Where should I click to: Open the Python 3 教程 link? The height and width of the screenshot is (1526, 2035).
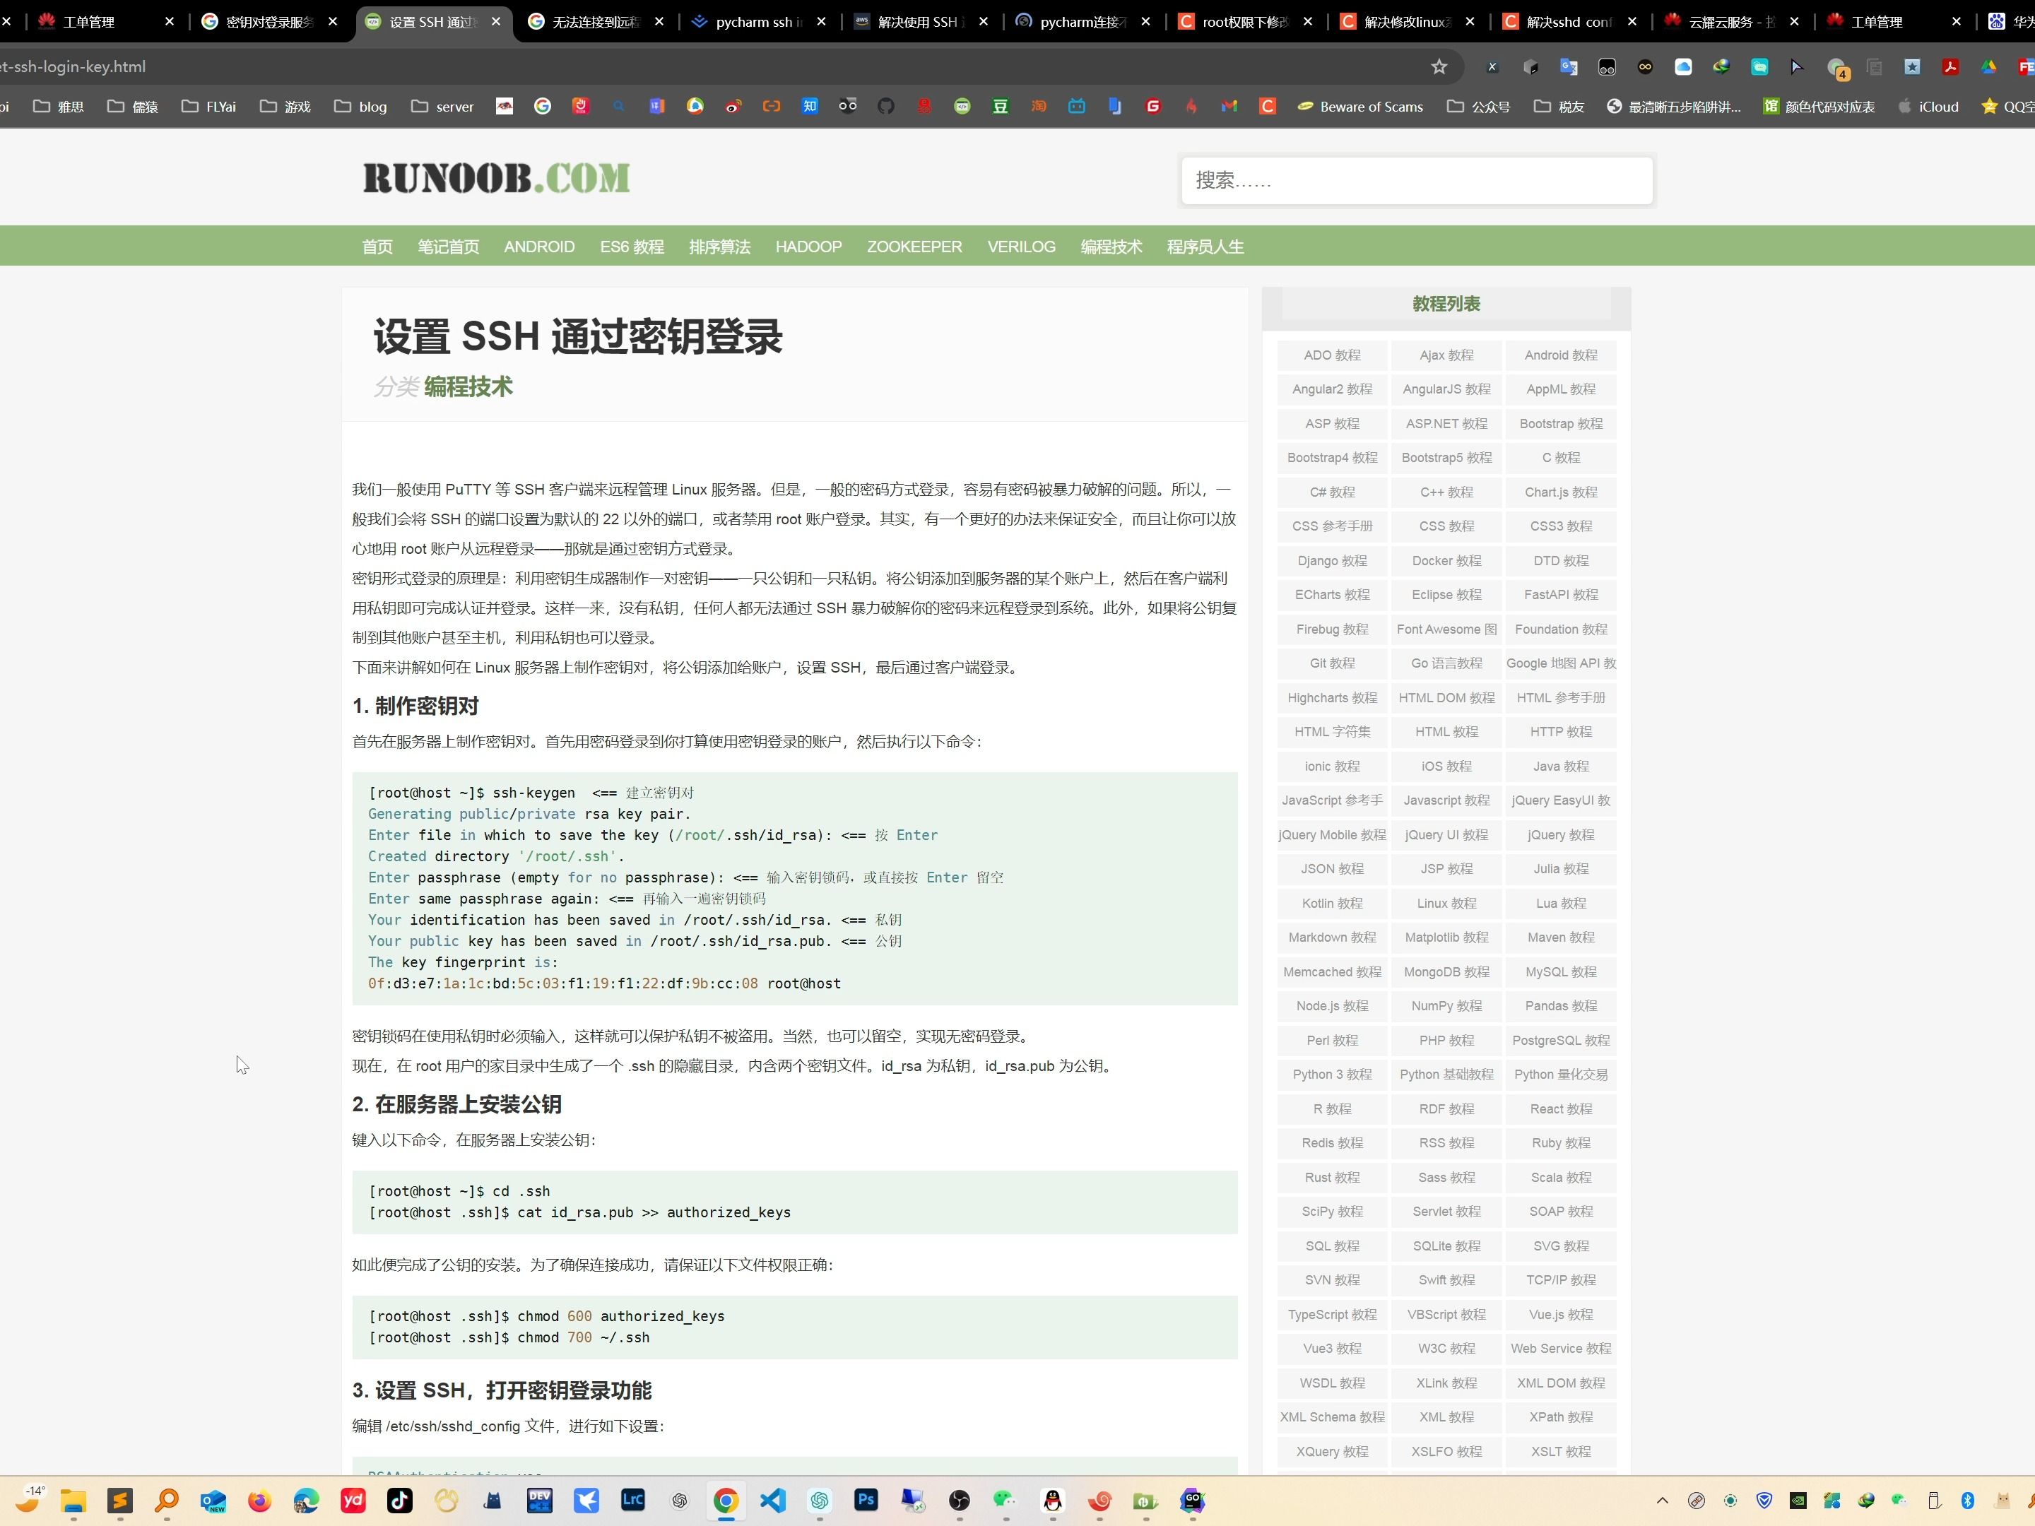click(x=1332, y=1075)
